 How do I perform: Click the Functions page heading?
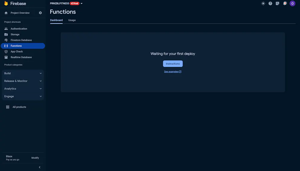[x=63, y=12]
